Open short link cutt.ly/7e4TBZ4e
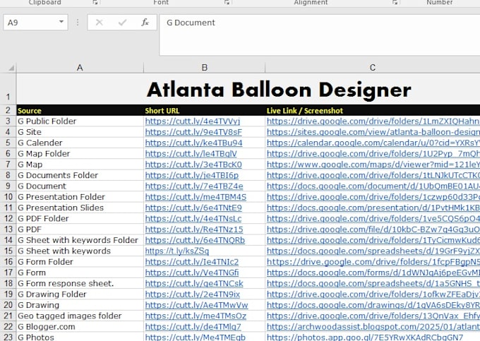This screenshot has width=480, height=341. pyautogui.click(x=194, y=186)
